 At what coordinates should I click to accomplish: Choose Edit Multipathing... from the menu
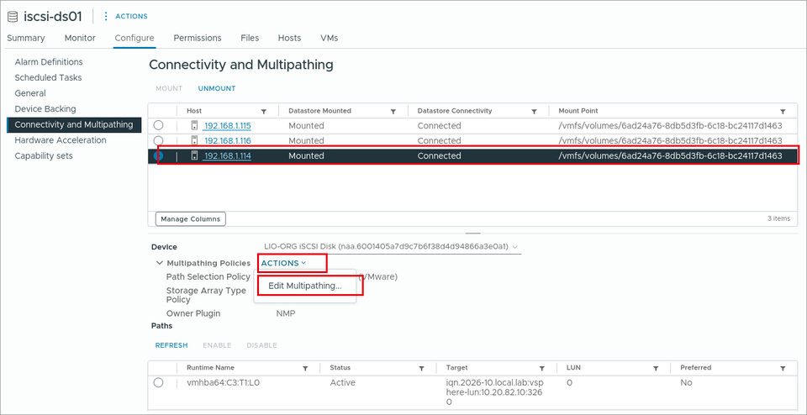click(x=304, y=286)
